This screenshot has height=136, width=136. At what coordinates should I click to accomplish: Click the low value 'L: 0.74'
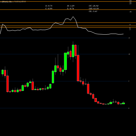point(70,8)
